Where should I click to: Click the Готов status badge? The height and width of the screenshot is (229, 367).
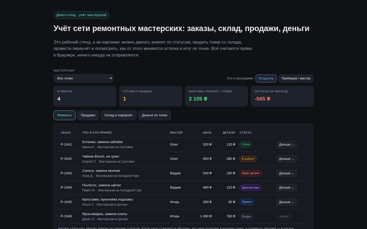[x=246, y=144]
